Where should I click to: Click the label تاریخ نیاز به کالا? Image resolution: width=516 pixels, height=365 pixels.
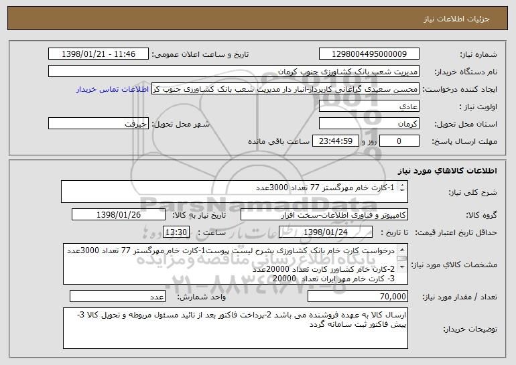[199, 215]
